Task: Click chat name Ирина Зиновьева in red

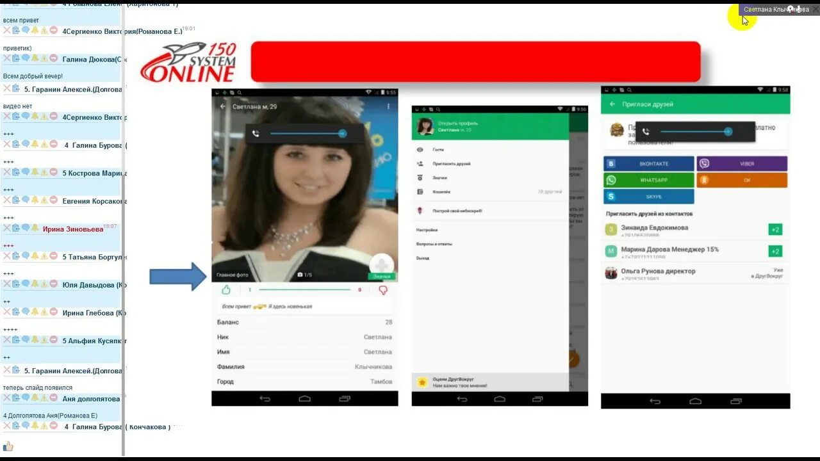Action: 73,229
